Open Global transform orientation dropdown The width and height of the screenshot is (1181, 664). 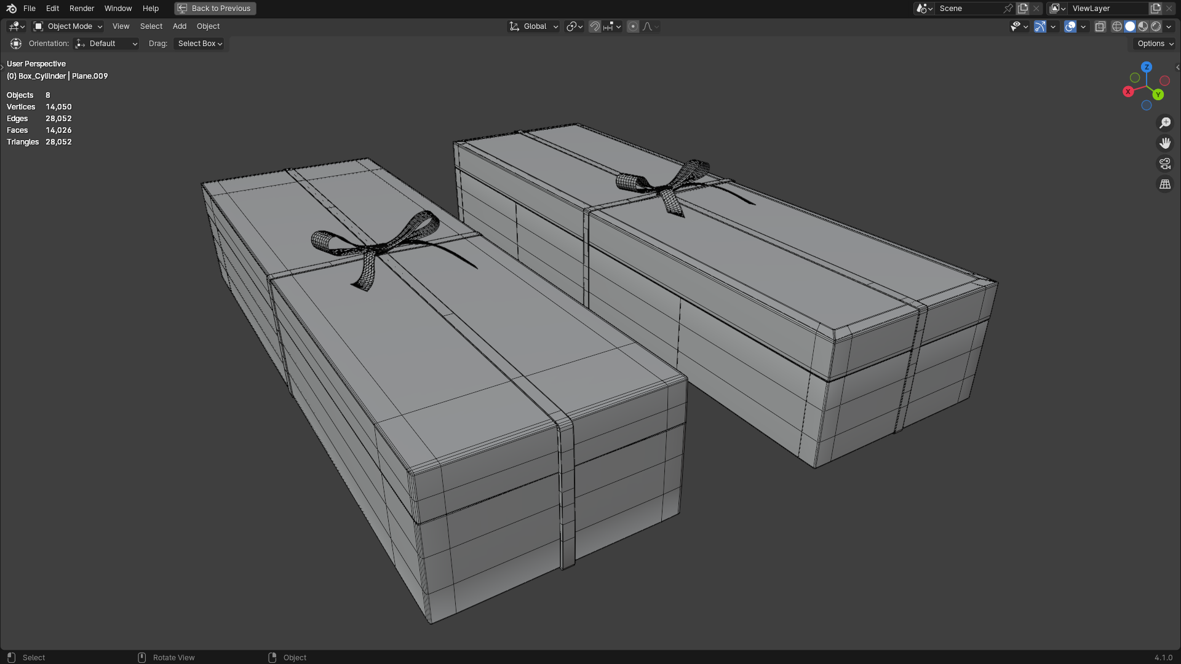click(533, 26)
